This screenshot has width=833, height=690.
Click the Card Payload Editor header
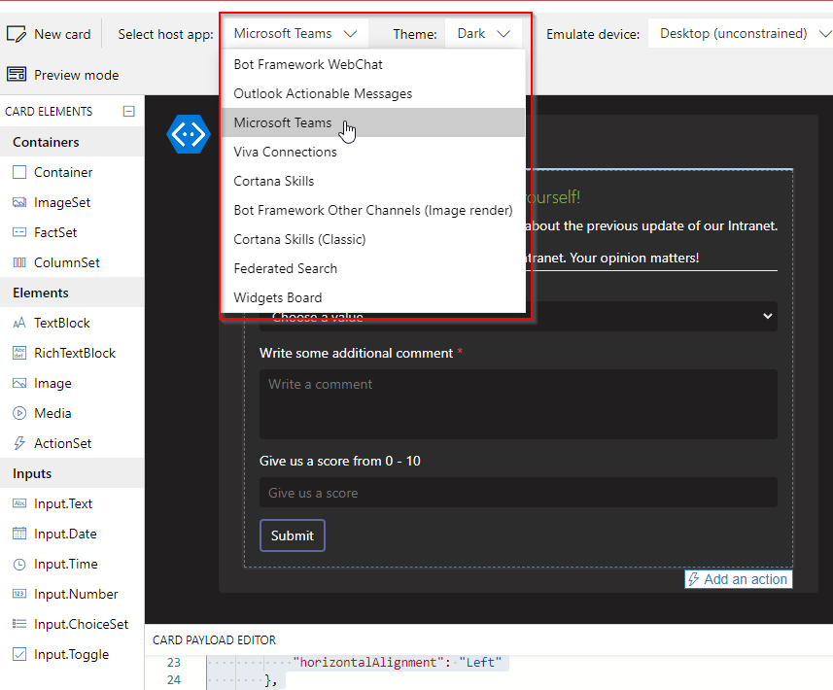pos(214,640)
